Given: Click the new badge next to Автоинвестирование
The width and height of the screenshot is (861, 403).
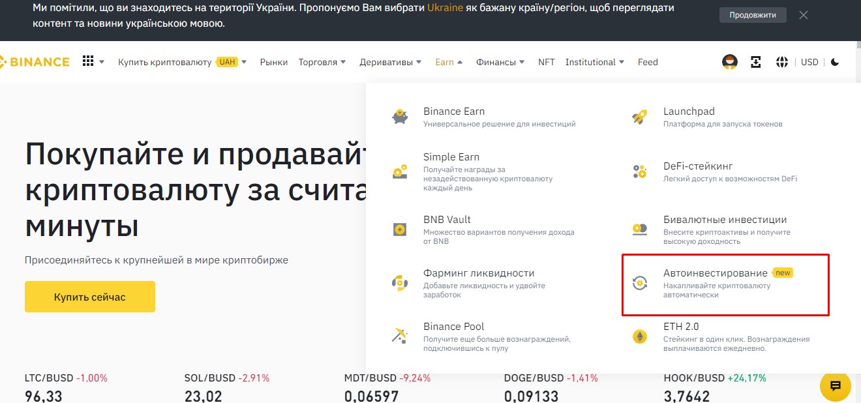Looking at the screenshot, I should [783, 273].
